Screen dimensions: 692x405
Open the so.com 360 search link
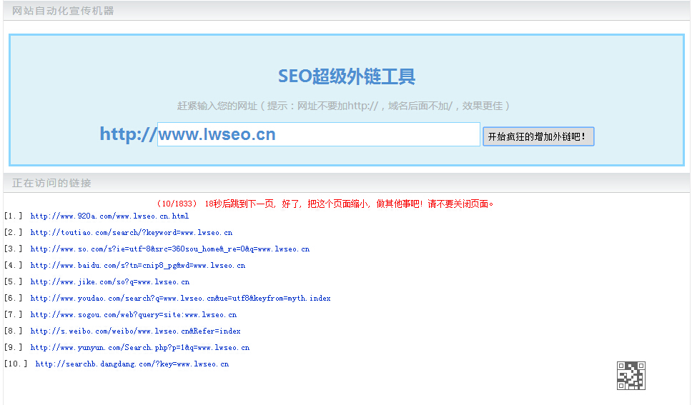coord(170,249)
